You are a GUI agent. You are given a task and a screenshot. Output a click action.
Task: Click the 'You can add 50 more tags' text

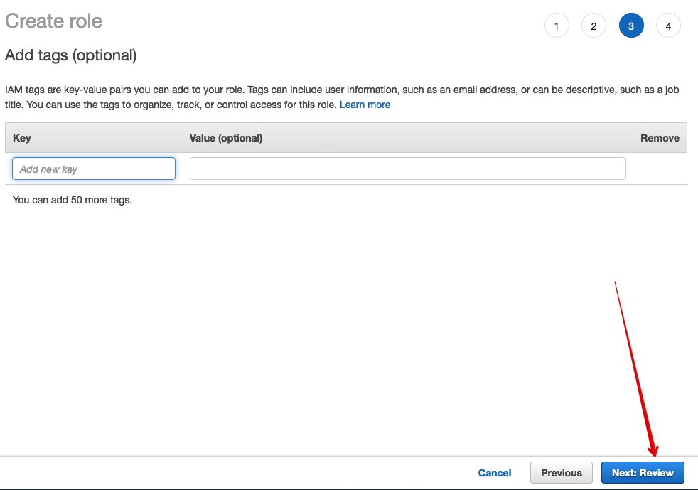coord(72,200)
